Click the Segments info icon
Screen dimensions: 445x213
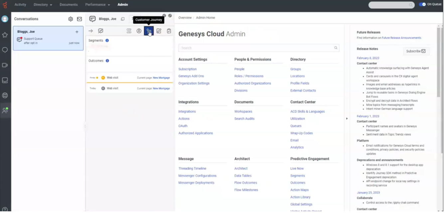pyautogui.click(x=107, y=41)
